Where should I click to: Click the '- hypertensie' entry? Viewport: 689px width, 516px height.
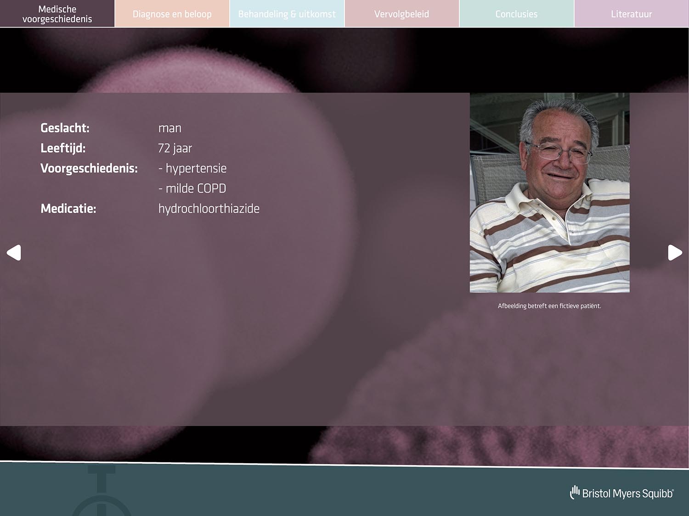pyautogui.click(x=192, y=169)
